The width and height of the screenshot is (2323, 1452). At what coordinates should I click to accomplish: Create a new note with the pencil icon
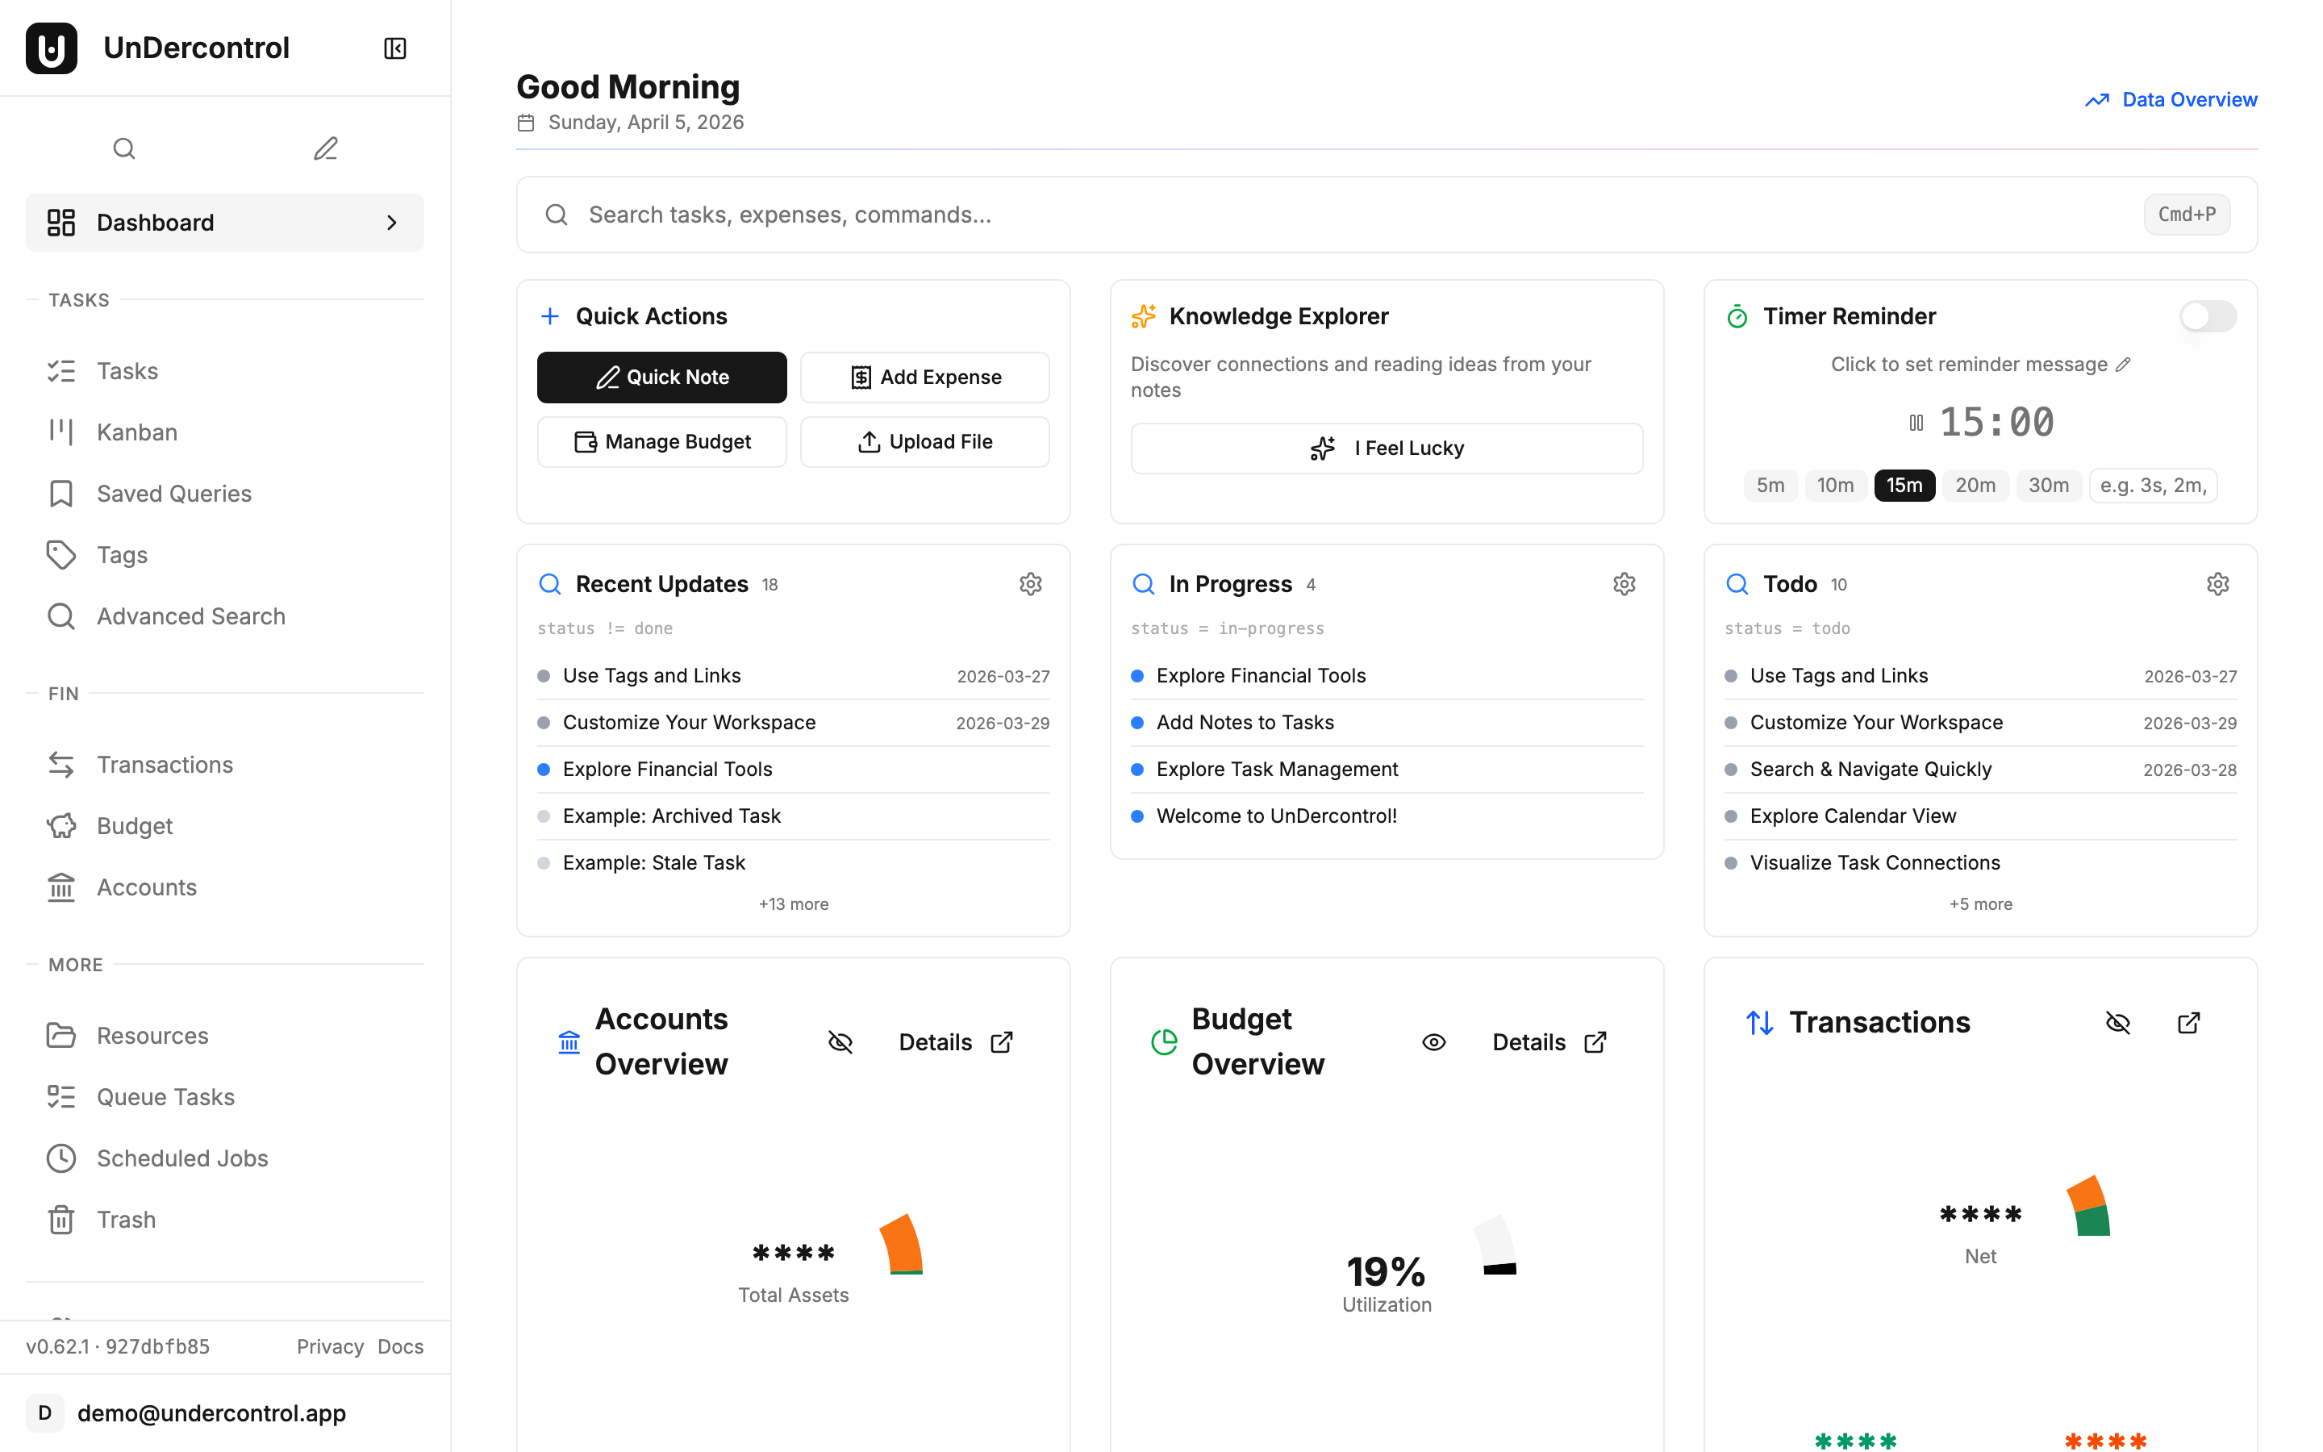pyautogui.click(x=324, y=148)
